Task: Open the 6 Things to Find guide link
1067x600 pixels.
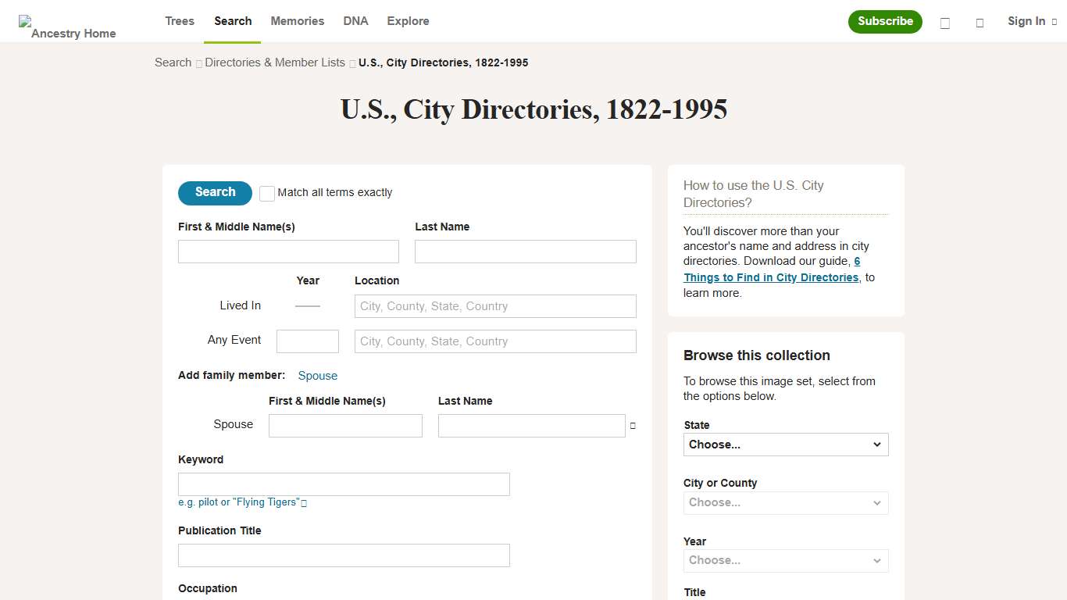Action: (770, 277)
